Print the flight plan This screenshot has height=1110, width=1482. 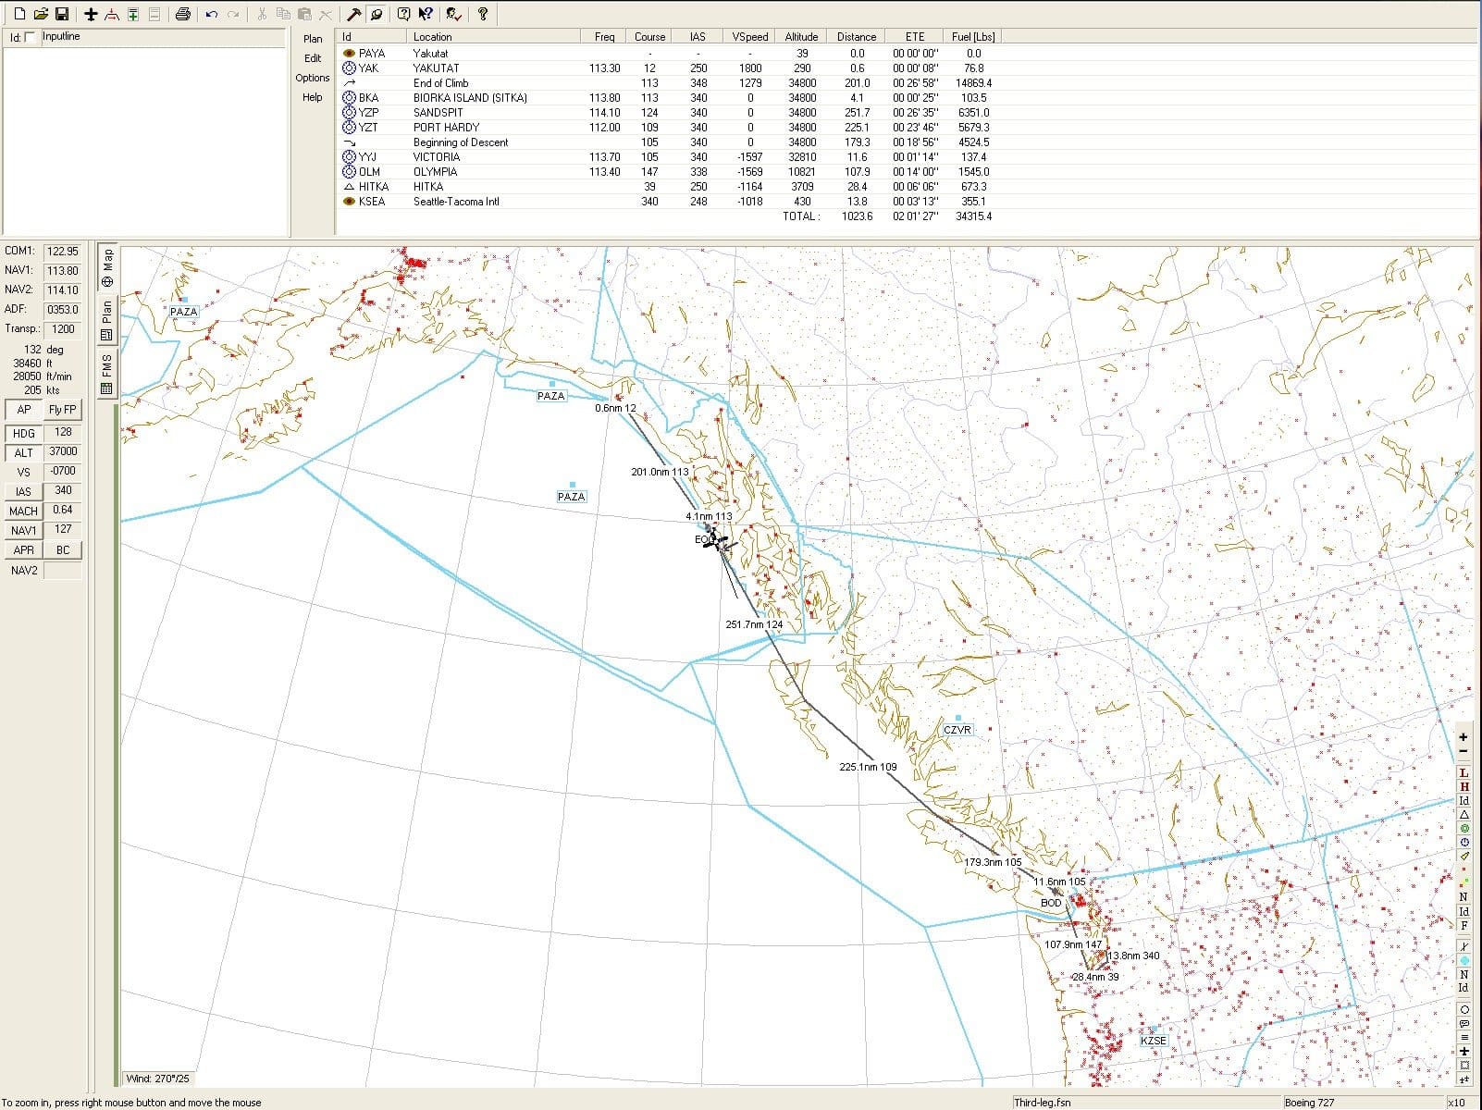tap(184, 13)
